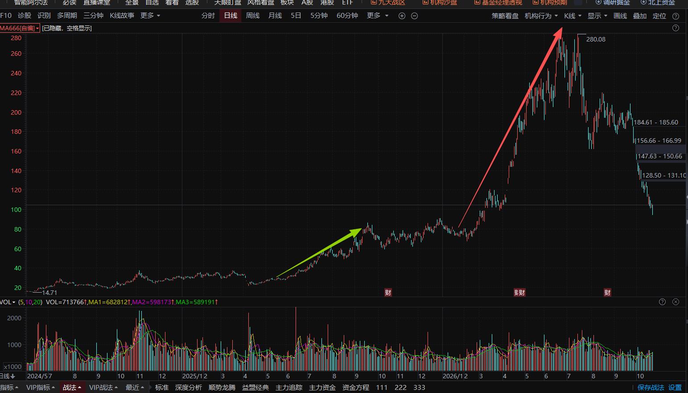688x393 pixels.
Task: Click the zoom in plus icon
Action: [x=402, y=16]
